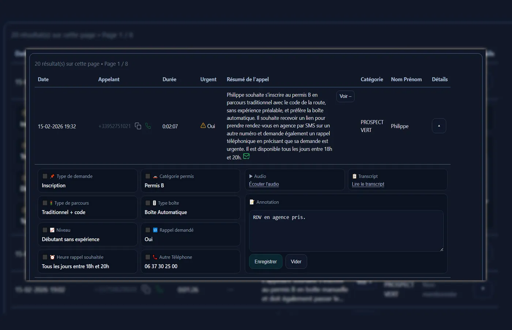512x330 pixels.
Task: Click the urgent warning triangle icon
Action: point(203,126)
